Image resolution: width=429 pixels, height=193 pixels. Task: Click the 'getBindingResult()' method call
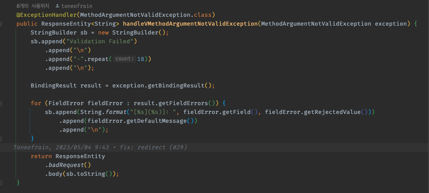[180, 86]
